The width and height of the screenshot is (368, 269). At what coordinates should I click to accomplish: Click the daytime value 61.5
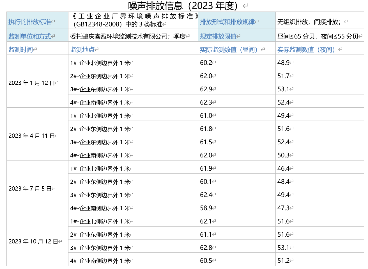206,142
